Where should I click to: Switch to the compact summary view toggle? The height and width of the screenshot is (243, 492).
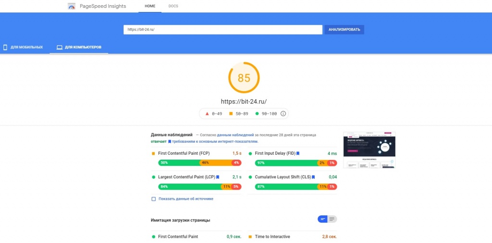[x=322, y=219]
